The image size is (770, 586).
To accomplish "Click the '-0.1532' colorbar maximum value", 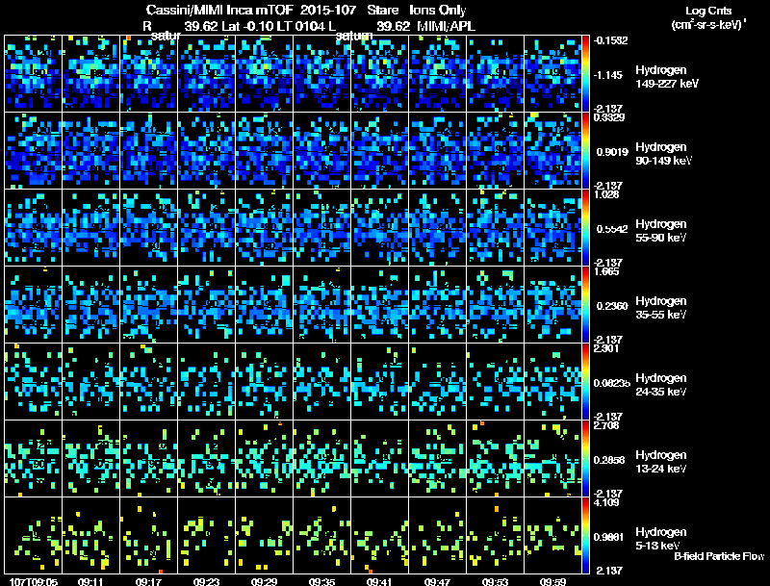I will point(610,40).
